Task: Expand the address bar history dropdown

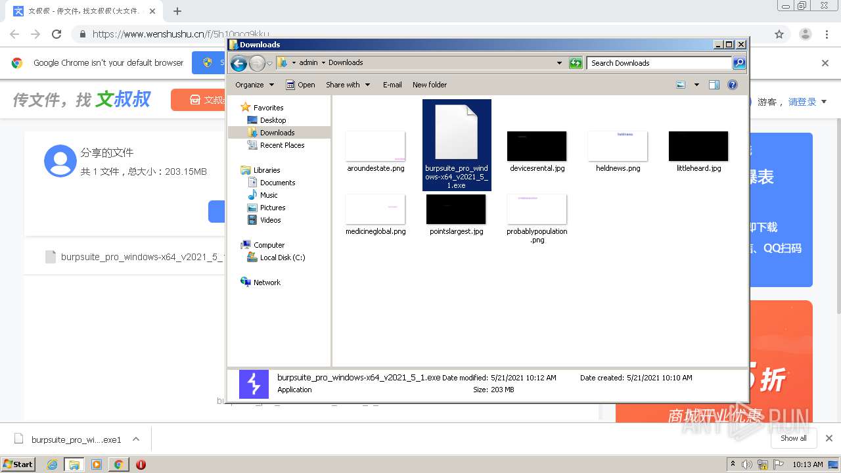Action: click(x=559, y=63)
